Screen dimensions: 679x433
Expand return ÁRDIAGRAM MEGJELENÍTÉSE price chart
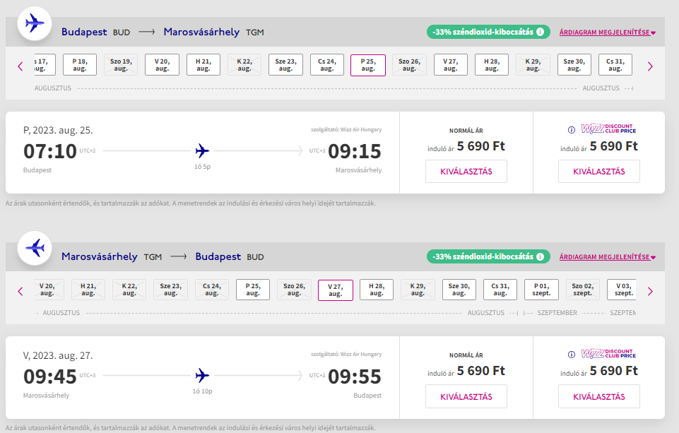tap(607, 257)
